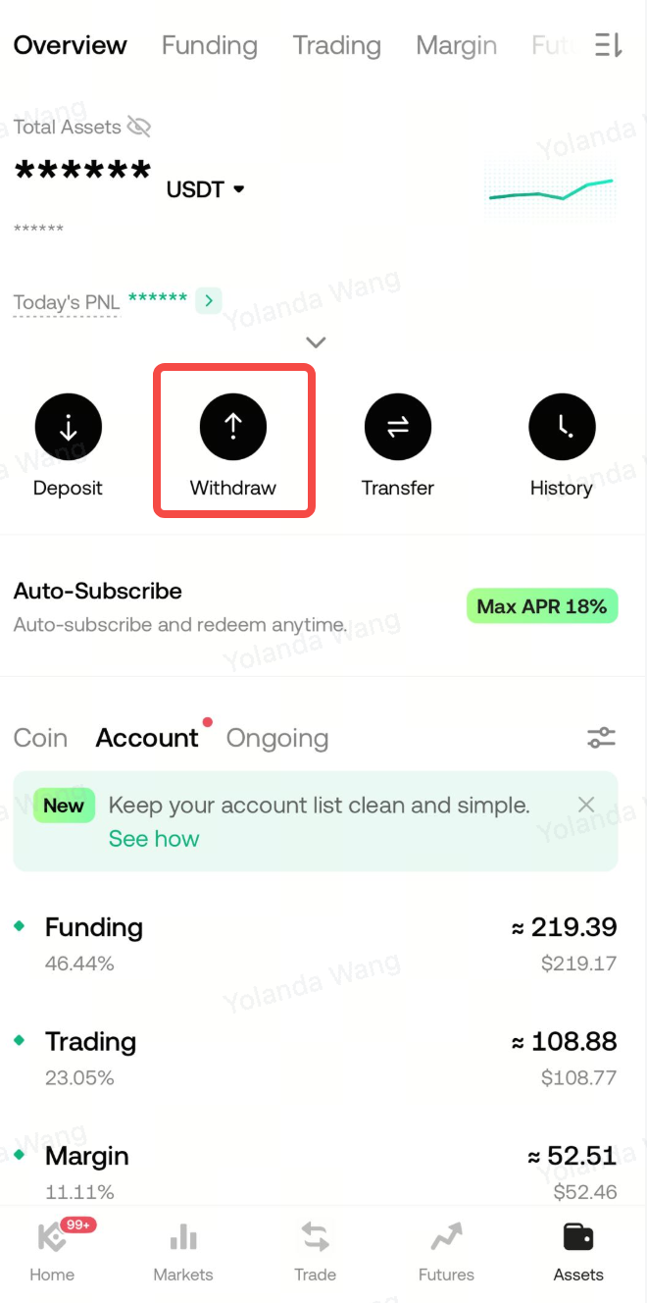Tap the Withdraw arrow icon
Image resolution: width=647 pixels, height=1303 pixels.
(233, 426)
